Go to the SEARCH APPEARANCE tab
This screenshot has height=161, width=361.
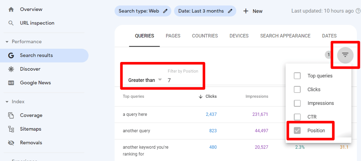pyautogui.click(x=285, y=36)
